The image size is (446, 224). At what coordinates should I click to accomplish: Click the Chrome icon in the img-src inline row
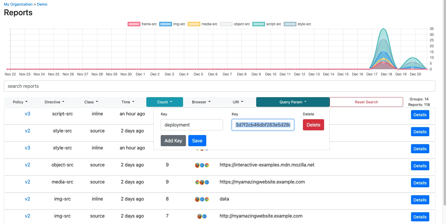207,199
